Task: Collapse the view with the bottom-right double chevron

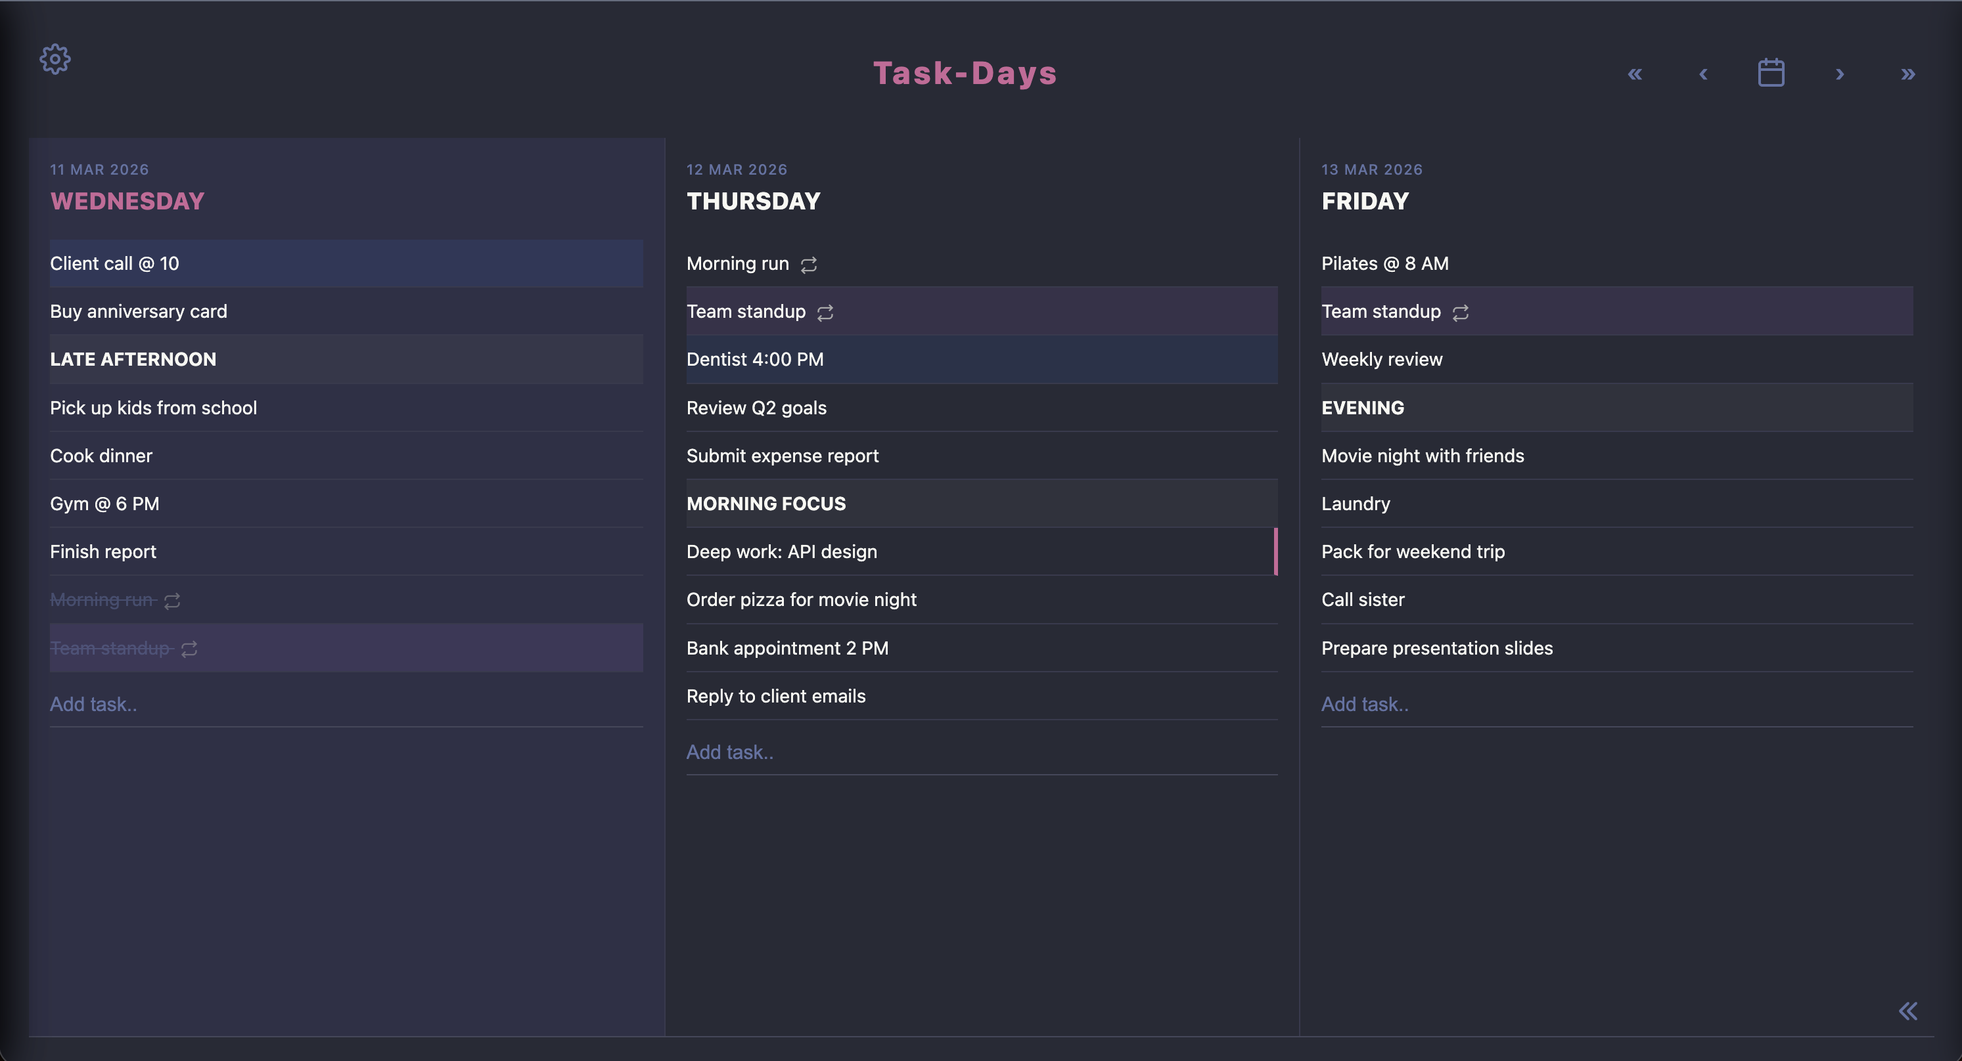Action: click(1909, 1010)
